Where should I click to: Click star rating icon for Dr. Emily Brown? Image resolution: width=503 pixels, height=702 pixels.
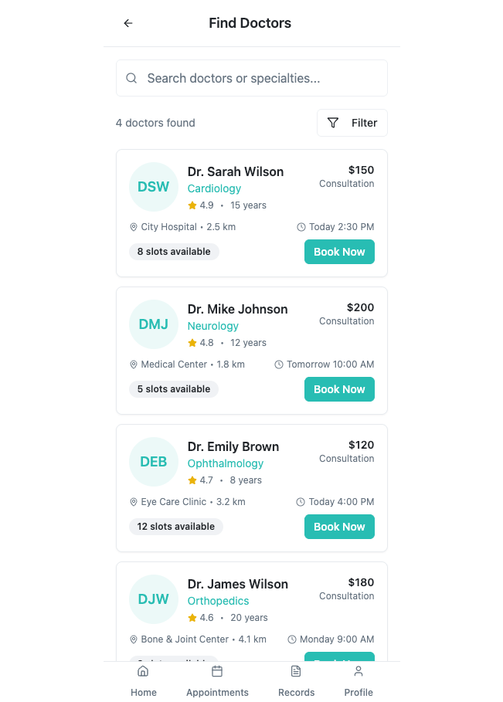(x=192, y=480)
